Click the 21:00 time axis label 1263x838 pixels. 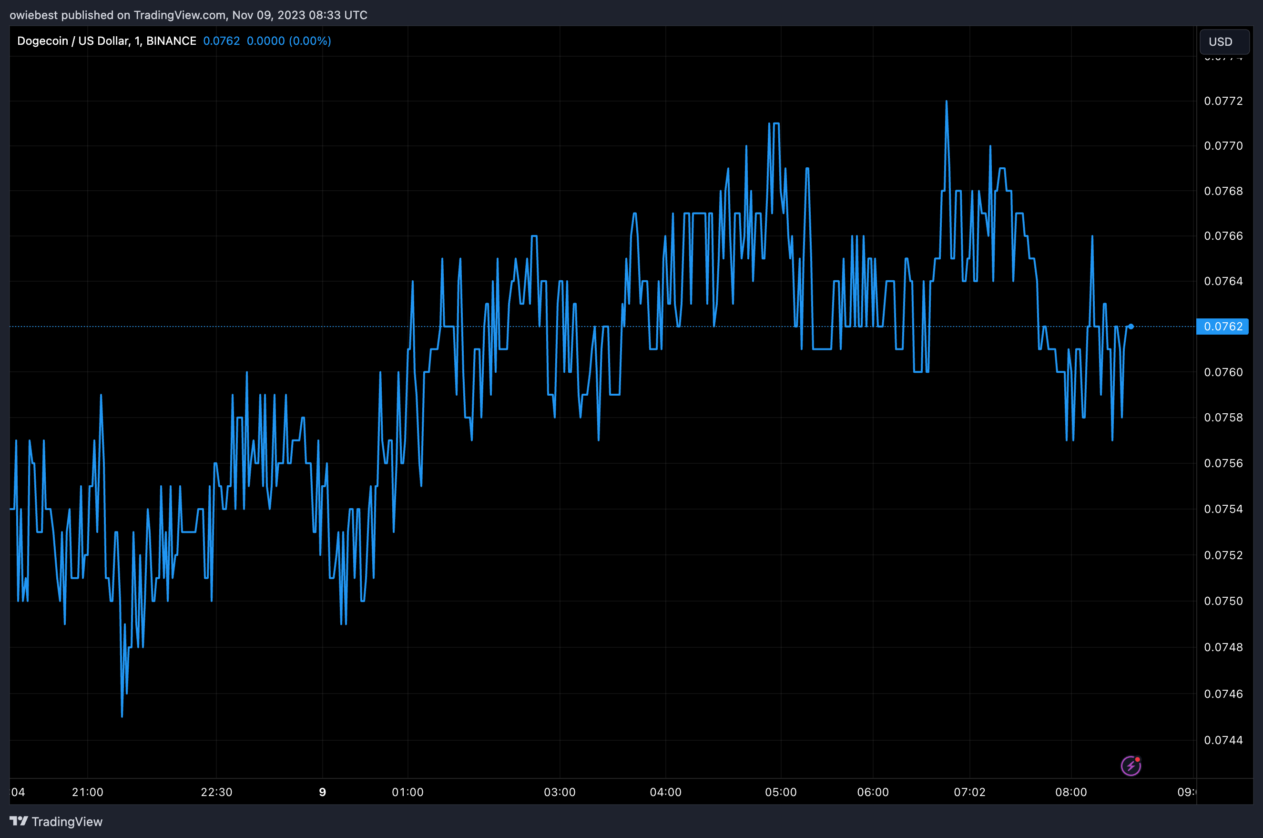(x=88, y=792)
